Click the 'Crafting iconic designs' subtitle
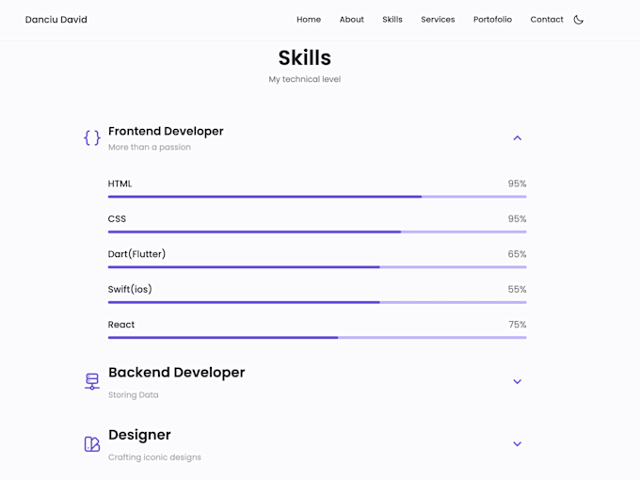 click(x=154, y=457)
